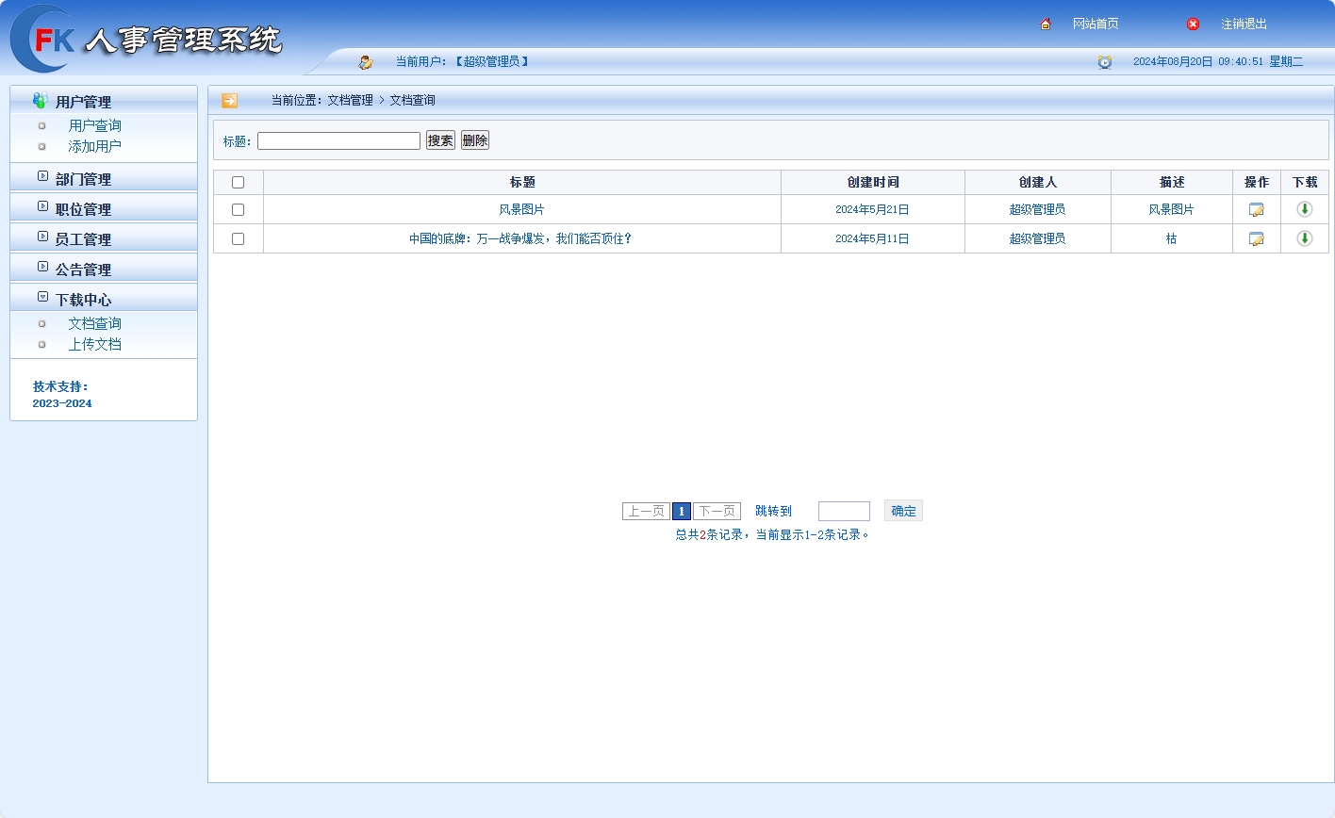Viewport: 1335px width, 818px height.
Task: Log out via 注销退出 link
Action: point(1244,24)
